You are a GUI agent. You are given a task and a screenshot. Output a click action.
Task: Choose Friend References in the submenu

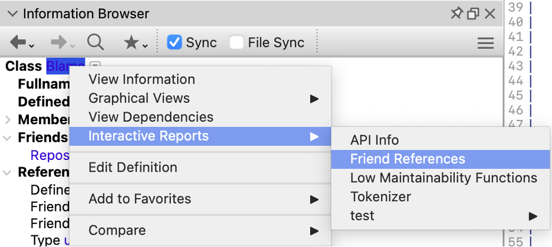(x=408, y=159)
